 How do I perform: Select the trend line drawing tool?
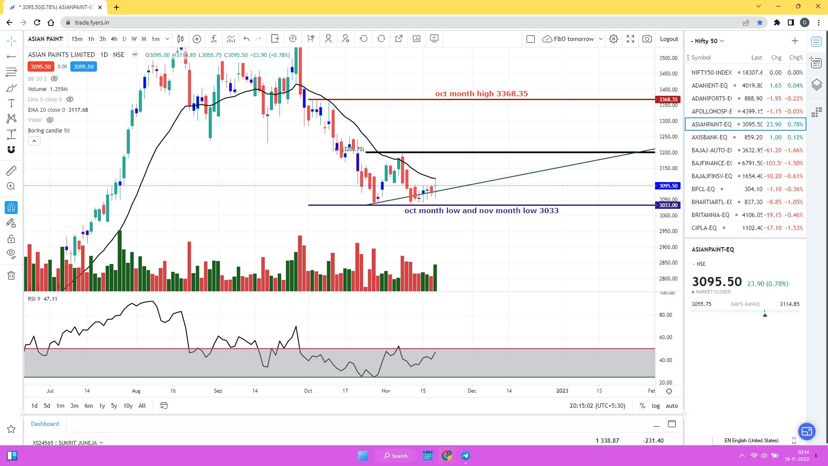point(11,57)
